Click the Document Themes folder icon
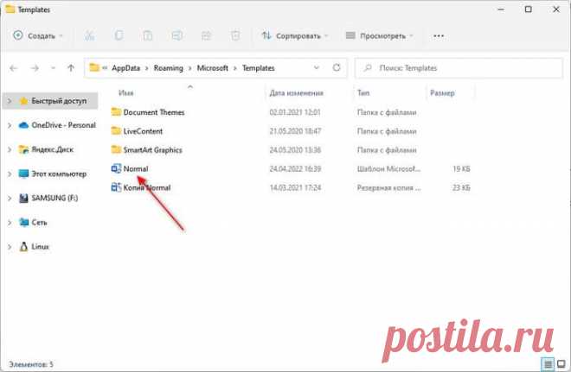 coord(116,111)
